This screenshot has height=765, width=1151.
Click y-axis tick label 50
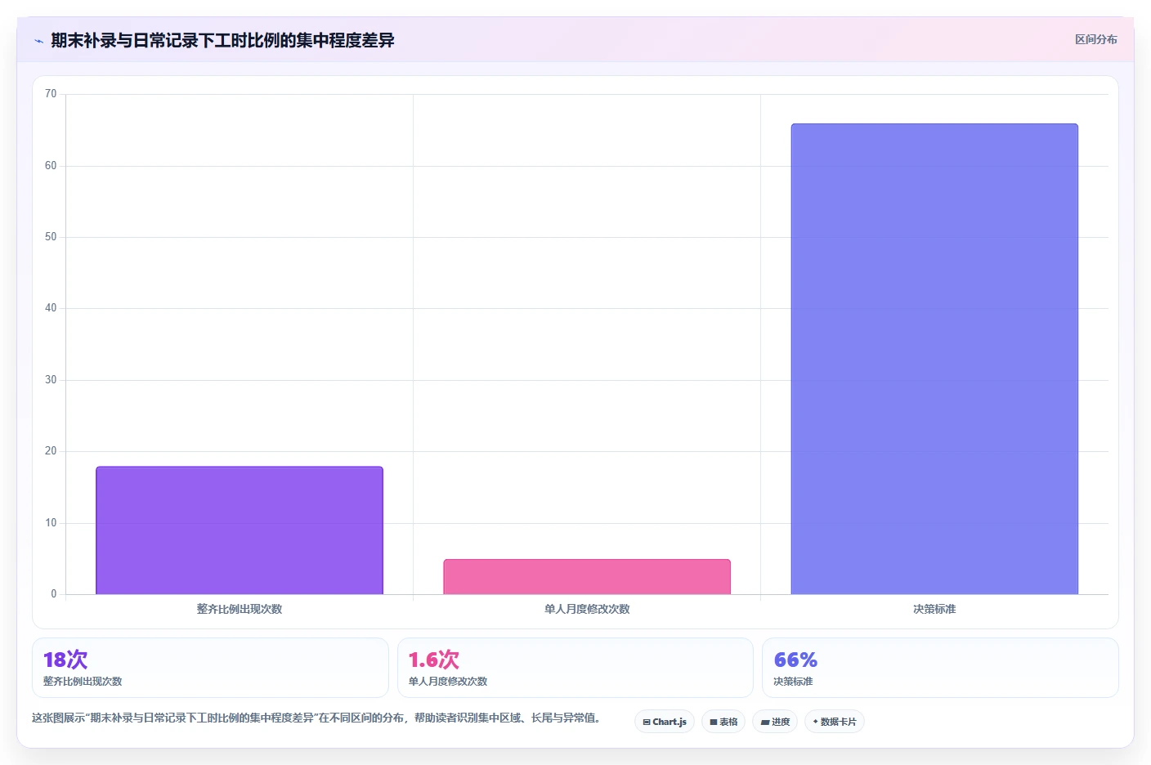[x=51, y=237]
